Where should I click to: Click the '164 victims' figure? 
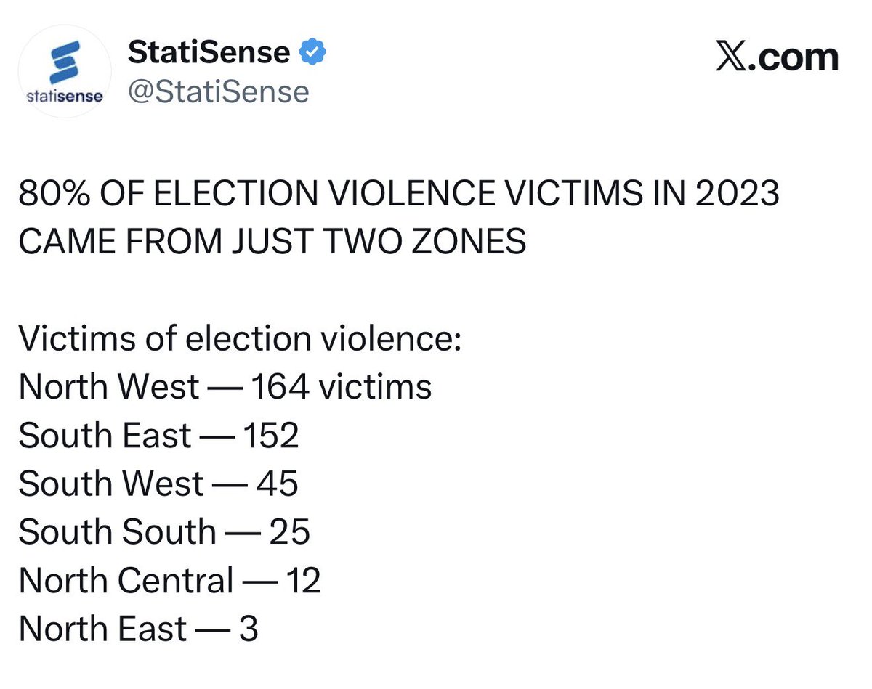click(342, 386)
